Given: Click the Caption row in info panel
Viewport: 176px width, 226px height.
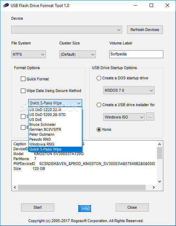Looking at the screenshot, I should (20, 144).
